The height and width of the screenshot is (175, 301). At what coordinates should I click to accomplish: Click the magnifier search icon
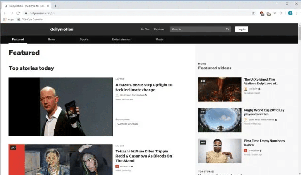(227, 29)
